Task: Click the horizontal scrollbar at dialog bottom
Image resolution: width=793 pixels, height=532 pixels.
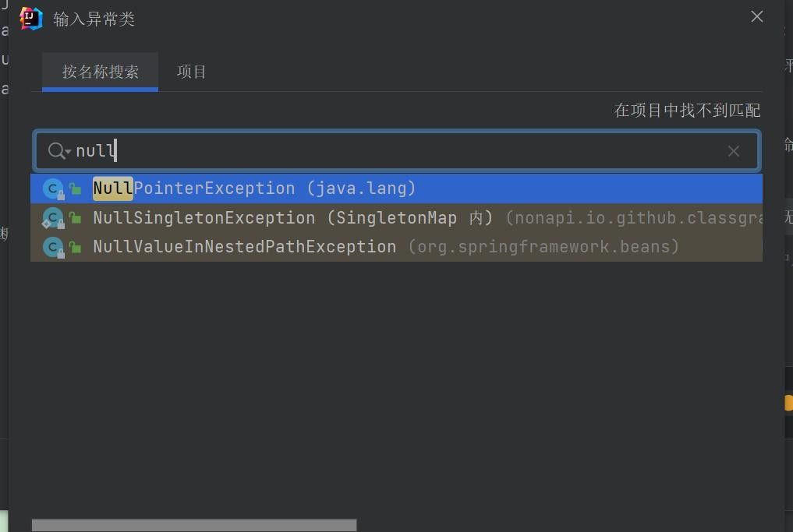Action: coord(193,525)
